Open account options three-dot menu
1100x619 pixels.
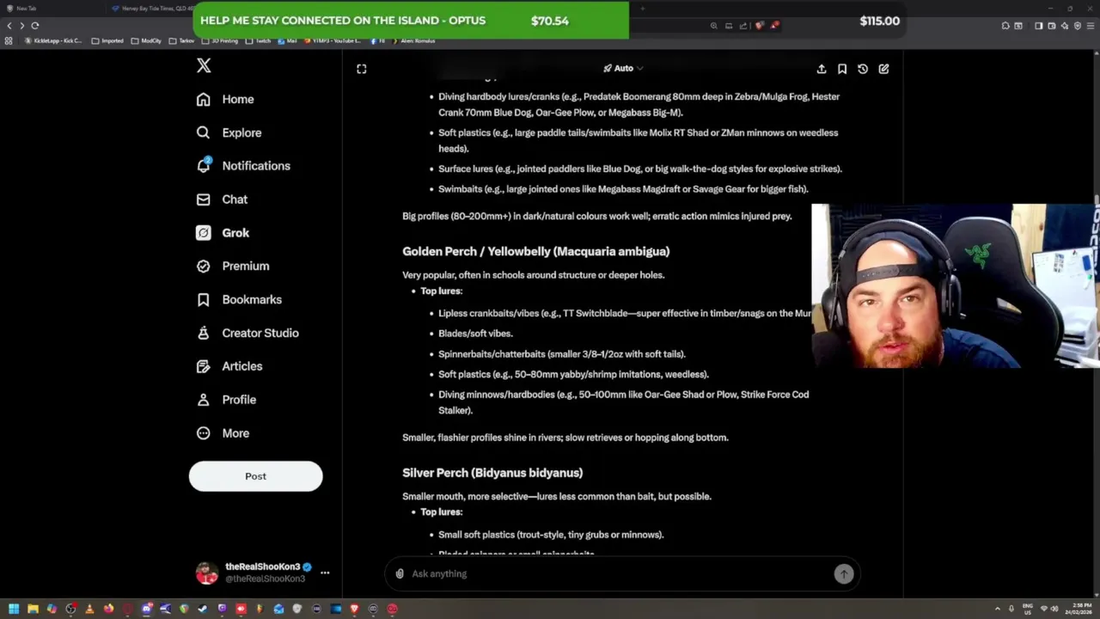[325, 573]
